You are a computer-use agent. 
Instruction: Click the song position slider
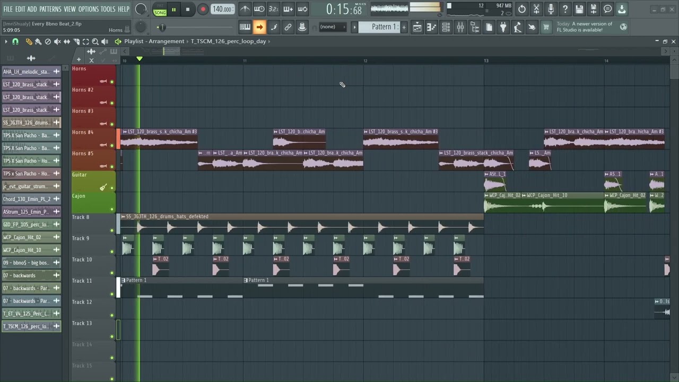(196, 28)
